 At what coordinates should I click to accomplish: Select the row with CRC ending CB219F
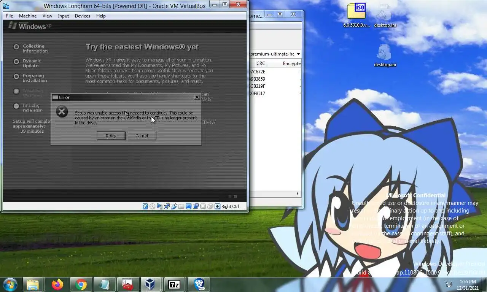point(275,86)
